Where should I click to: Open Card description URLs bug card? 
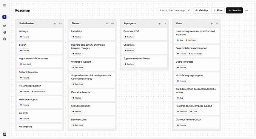[197, 94]
